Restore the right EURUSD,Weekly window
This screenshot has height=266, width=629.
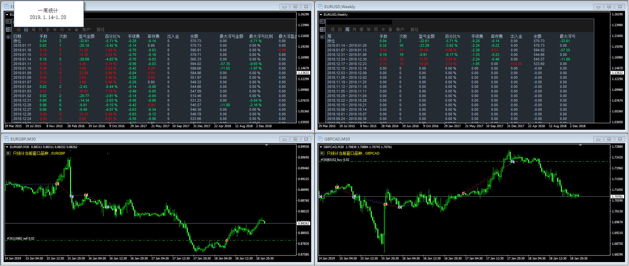609,7
